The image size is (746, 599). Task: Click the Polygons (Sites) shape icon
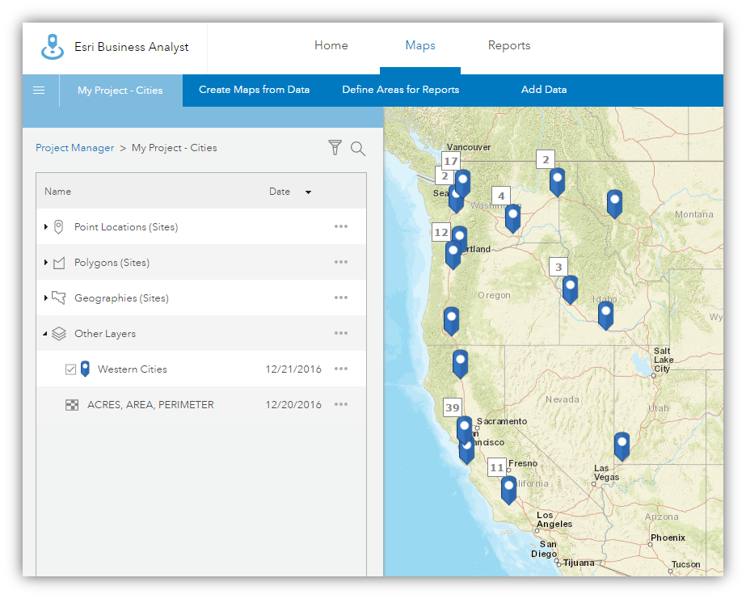coord(59,263)
